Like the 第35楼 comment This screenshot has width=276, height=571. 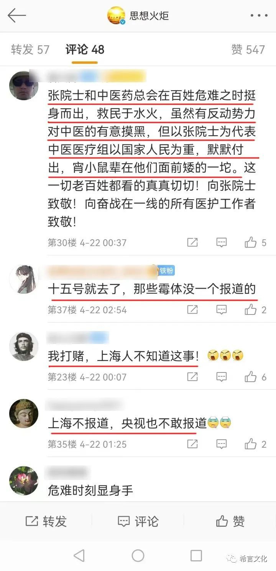pyautogui.click(x=251, y=444)
